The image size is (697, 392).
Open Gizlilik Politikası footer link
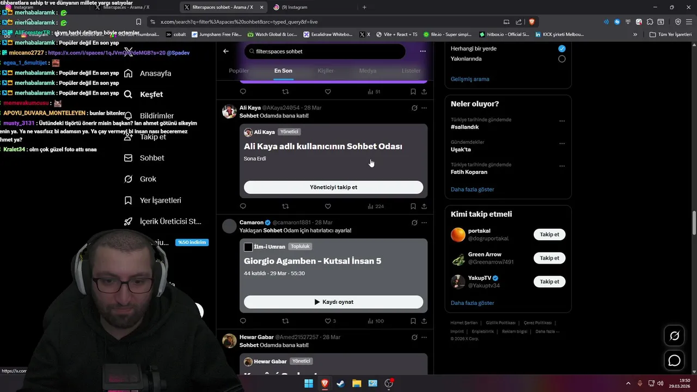coord(500,323)
